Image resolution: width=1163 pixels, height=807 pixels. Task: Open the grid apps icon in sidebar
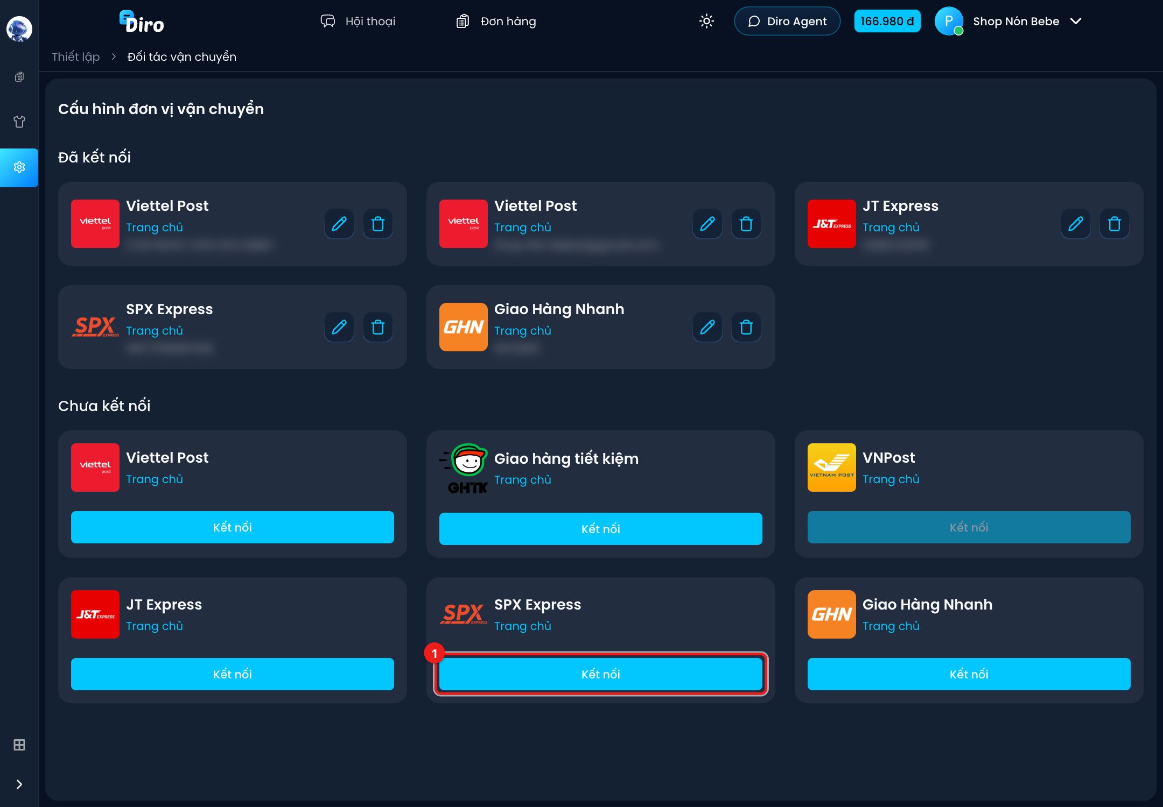coord(19,745)
